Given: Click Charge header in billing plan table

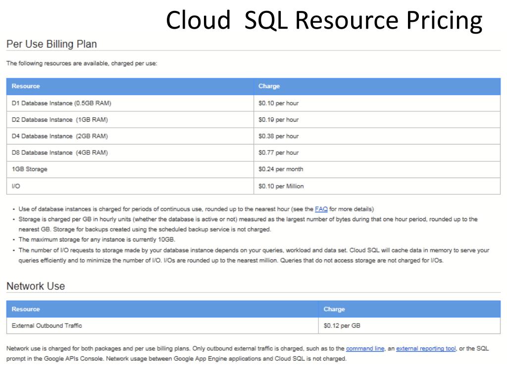Looking at the screenshot, I should click(269, 86).
